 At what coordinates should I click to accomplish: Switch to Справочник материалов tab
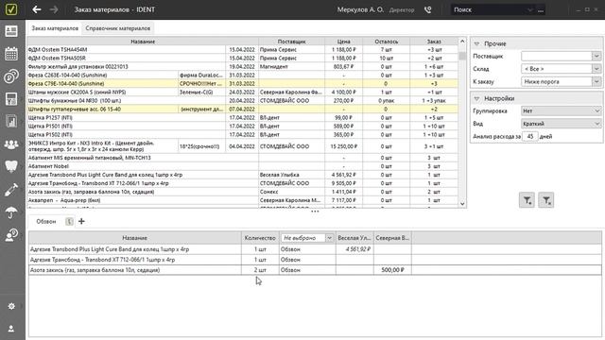pos(117,28)
